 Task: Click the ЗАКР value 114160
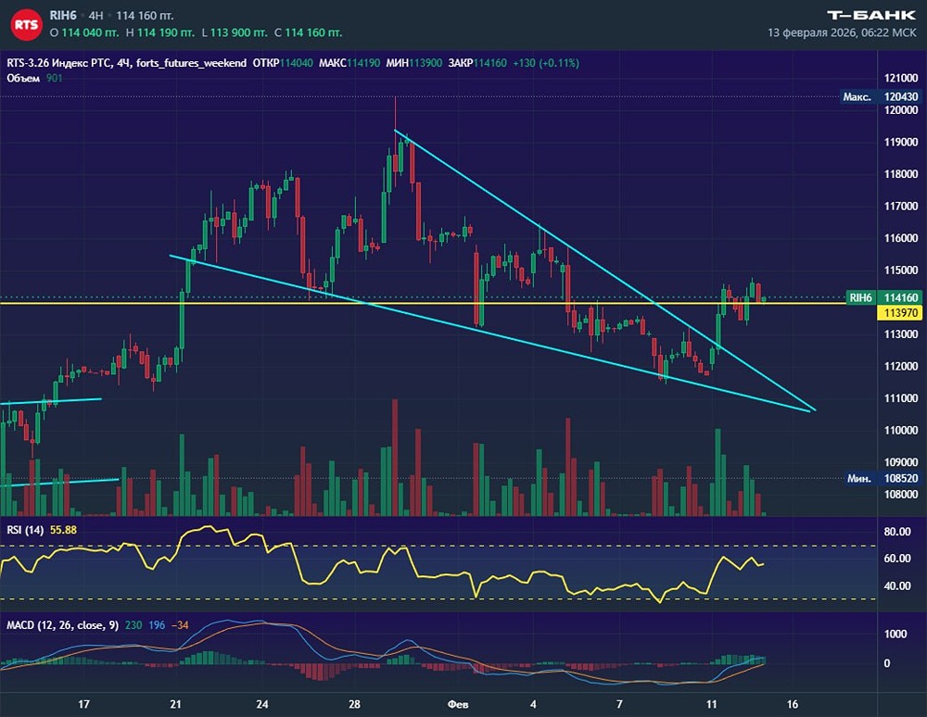click(490, 63)
